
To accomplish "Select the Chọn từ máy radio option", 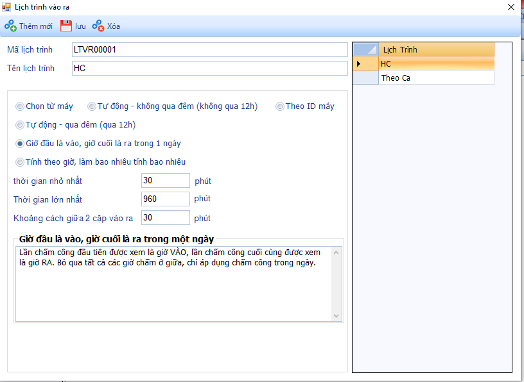I will tap(20, 106).
